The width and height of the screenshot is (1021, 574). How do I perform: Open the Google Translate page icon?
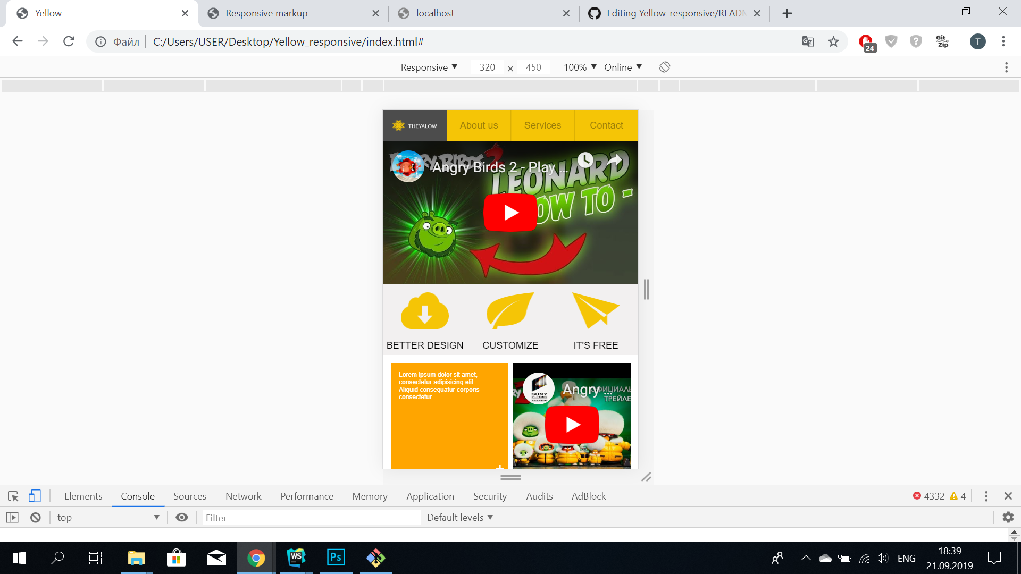pos(808,41)
